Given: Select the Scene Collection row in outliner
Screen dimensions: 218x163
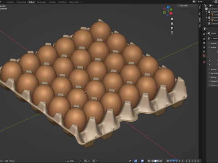Looking at the screenshot, I should click(212, 9).
